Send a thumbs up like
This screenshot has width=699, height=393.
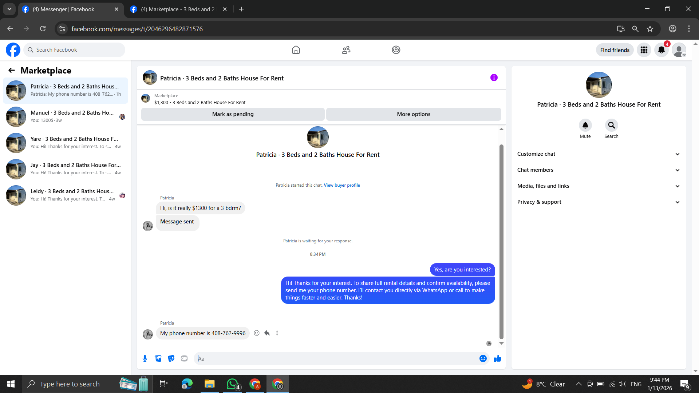point(497,358)
